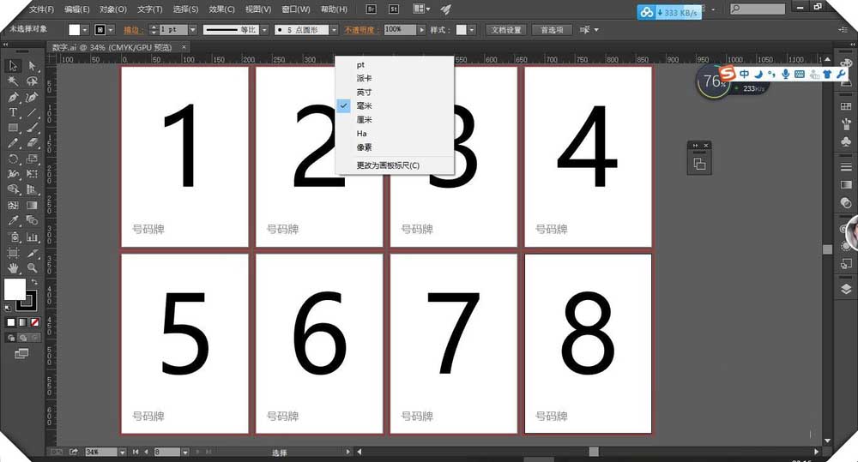Open 5 点圆形 brush dropdown
858x462 pixels.
point(333,29)
